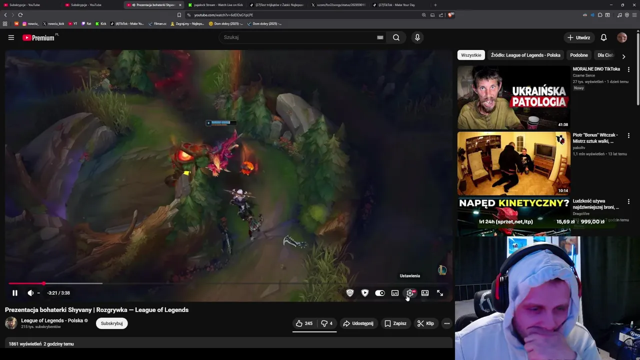The width and height of the screenshot is (640, 360).
Task: Open Czarne Serce channel name
Action: tap(583, 75)
